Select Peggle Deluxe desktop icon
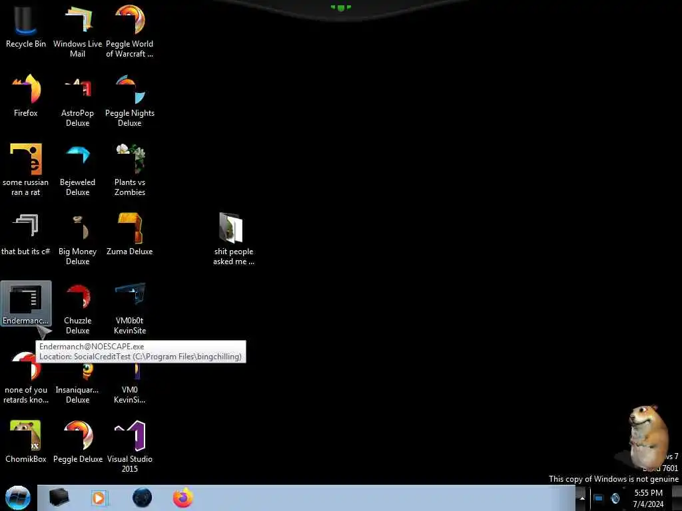 pos(77,442)
